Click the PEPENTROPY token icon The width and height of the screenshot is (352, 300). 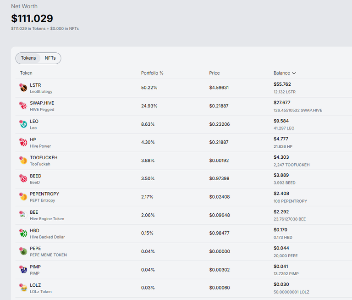(23, 197)
